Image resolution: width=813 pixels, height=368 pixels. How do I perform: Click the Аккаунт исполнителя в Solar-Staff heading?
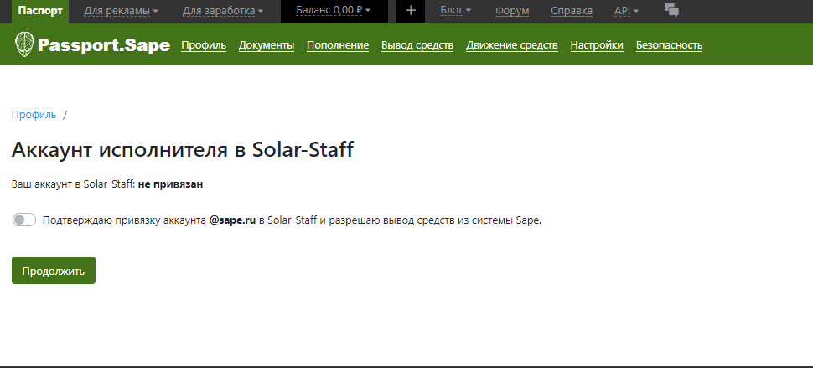[183, 150]
